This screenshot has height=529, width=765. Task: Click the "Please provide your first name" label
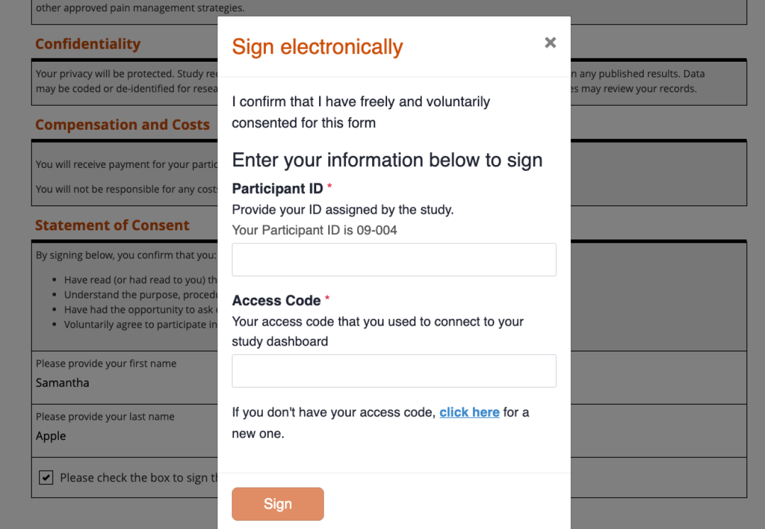106,363
